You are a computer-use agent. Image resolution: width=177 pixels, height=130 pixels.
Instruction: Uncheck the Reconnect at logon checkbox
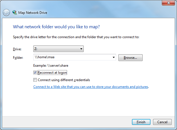pyautogui.click(x=35, y=73)
